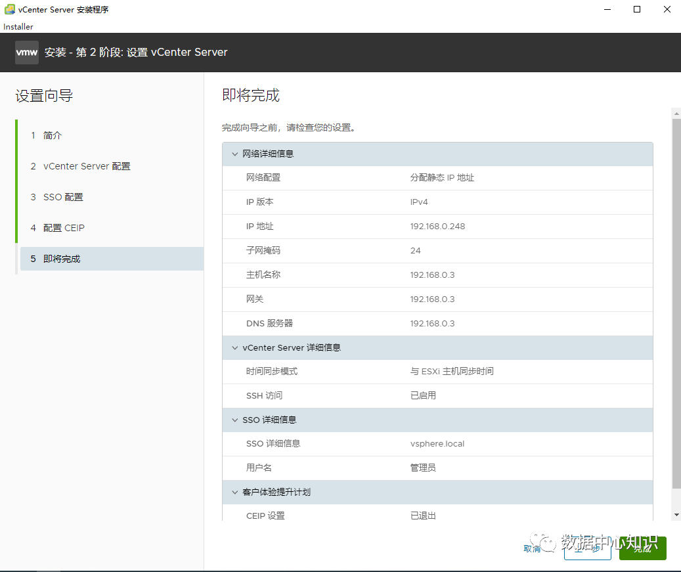Image resolution: width=681 pixels, height=572 pixels.
Task: Select step 5 即将完成
Action: click(112, 259)
